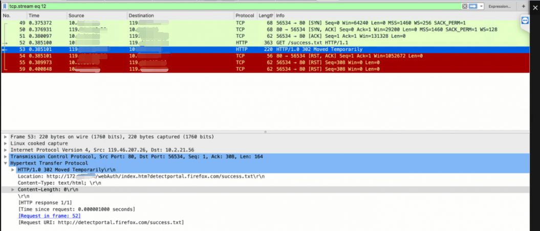Select packet 55 RST row
Image resolution: width=540 pixels, height=231 pixels.
(x=265, y=63)
